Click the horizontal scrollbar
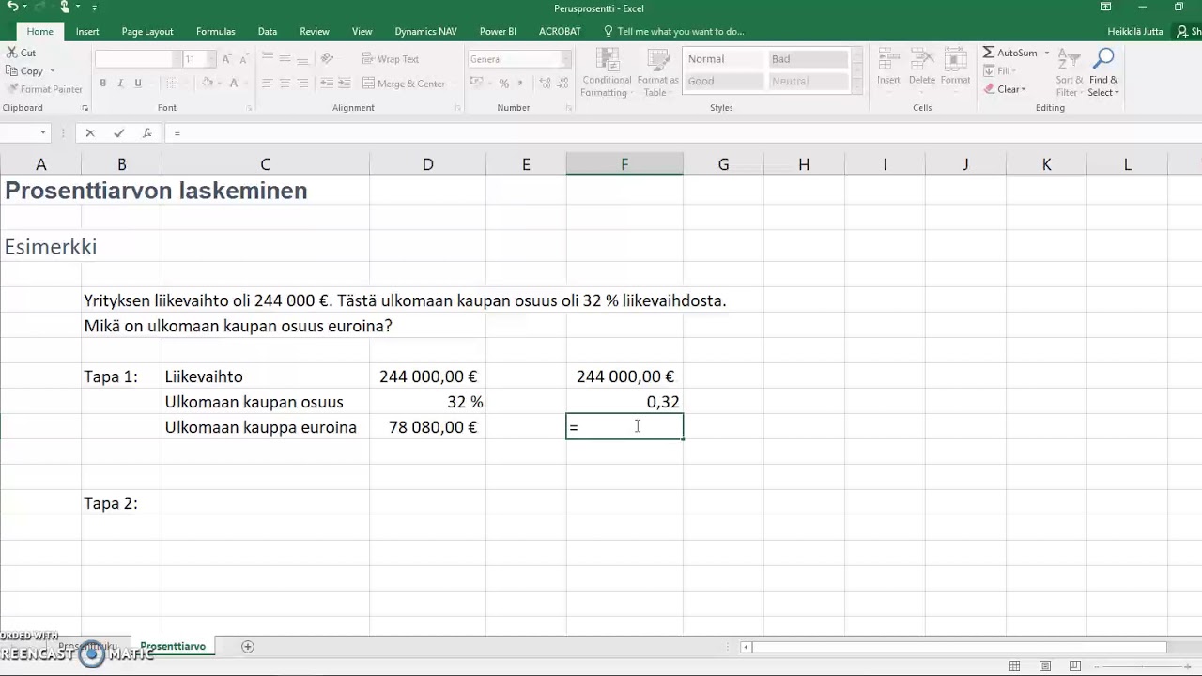The image size is (1202, 676). pyautogui.click(x=958, y=647)
